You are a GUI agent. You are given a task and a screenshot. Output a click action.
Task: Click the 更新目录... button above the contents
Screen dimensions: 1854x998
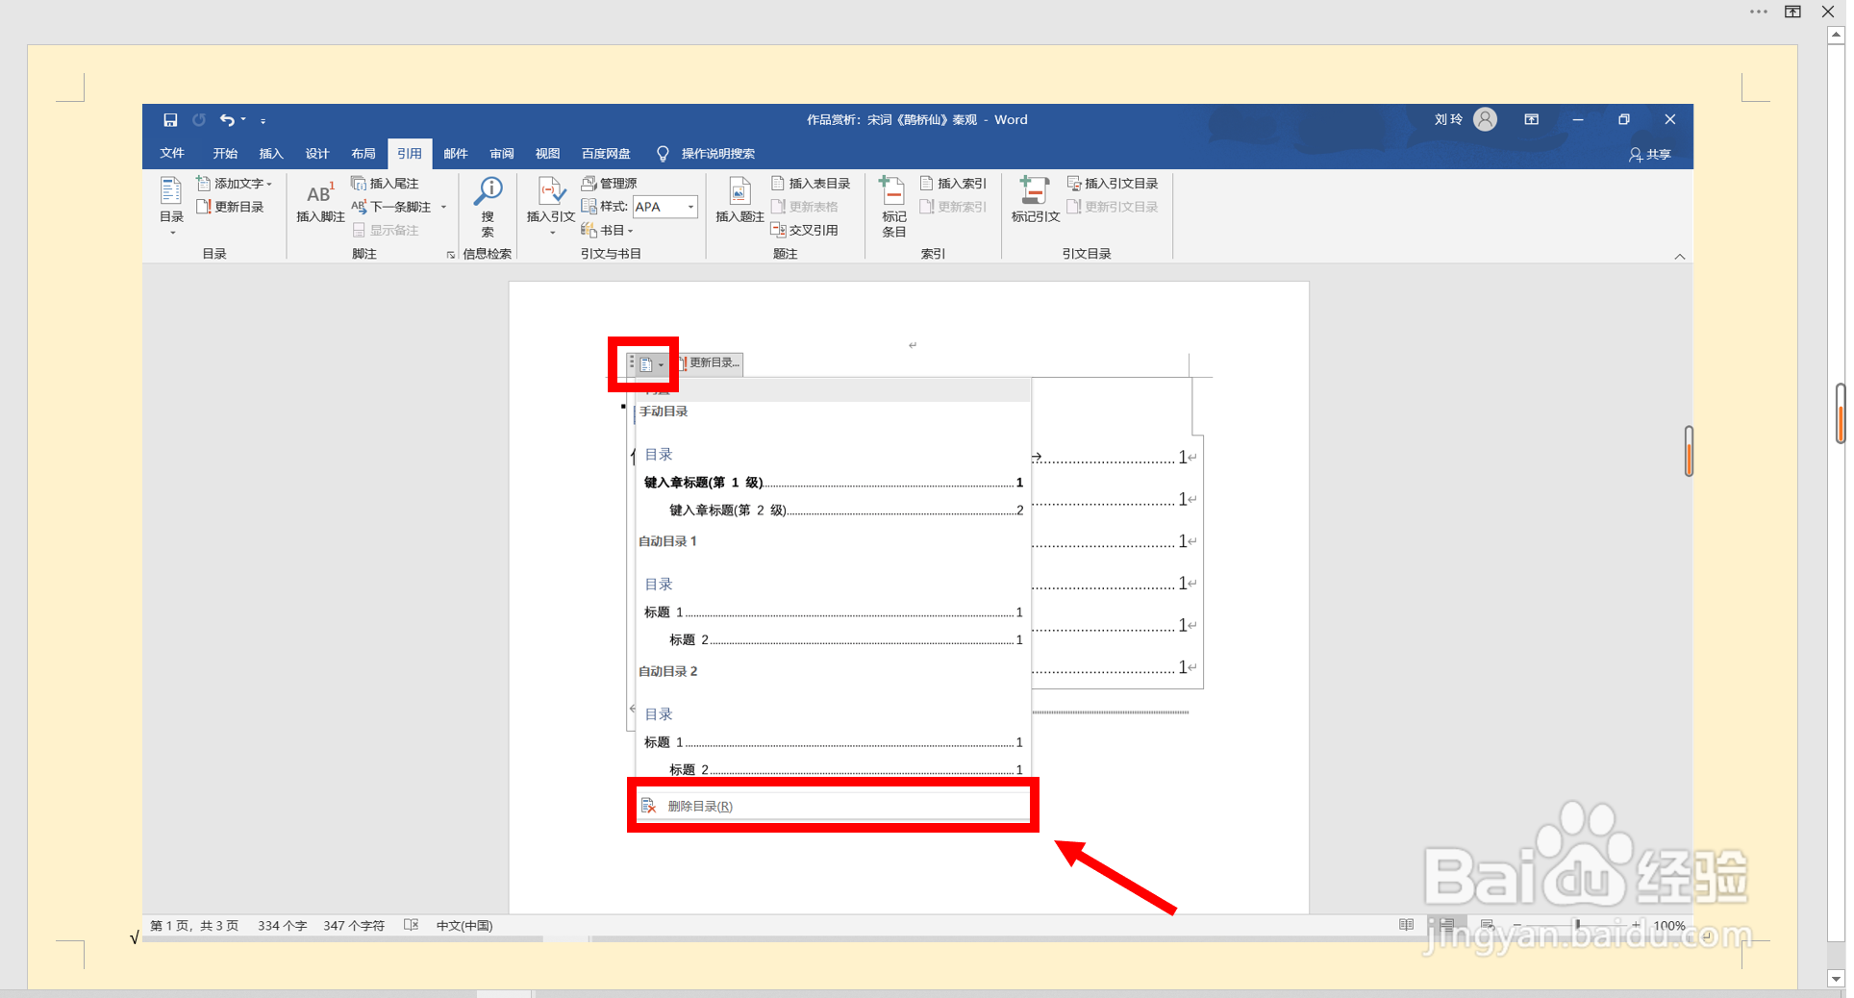point(708,363)
